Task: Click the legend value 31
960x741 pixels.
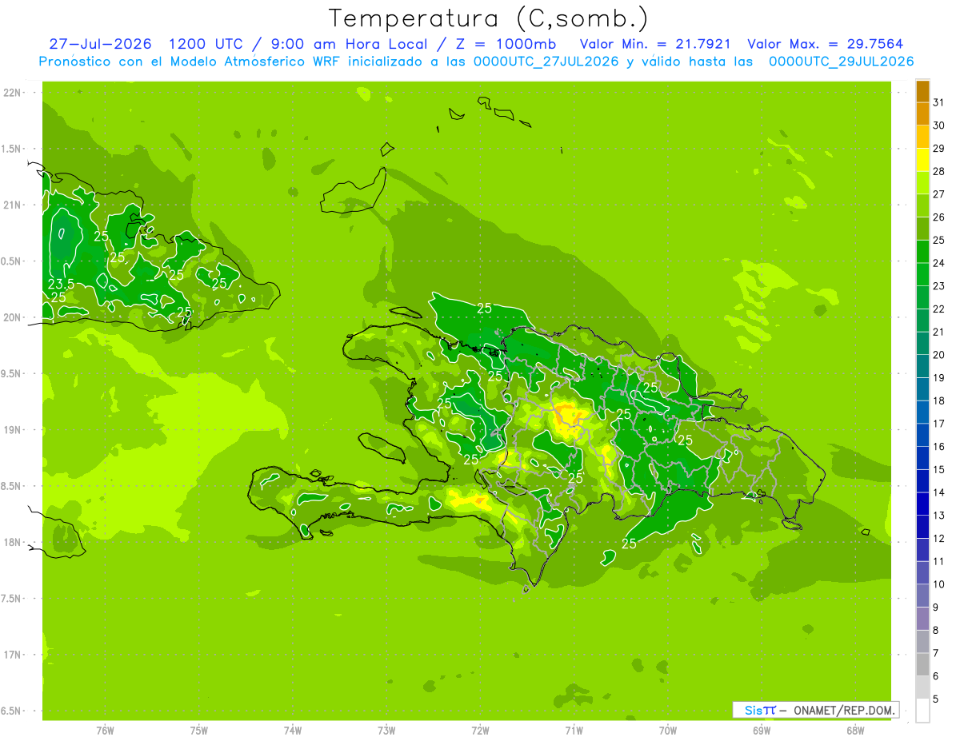Action: pyautogui.click(x=939, y=102)
